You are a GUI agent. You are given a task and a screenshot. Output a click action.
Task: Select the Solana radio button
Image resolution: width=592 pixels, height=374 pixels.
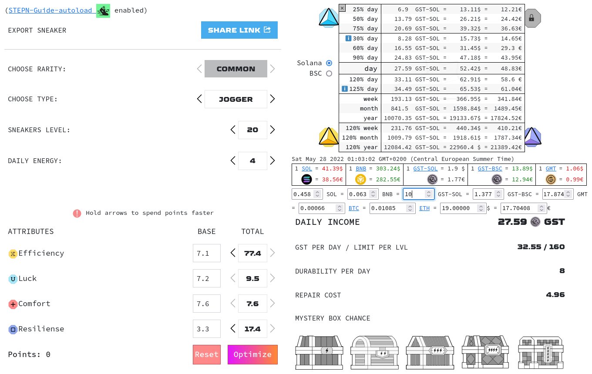[x=329, y=63]
